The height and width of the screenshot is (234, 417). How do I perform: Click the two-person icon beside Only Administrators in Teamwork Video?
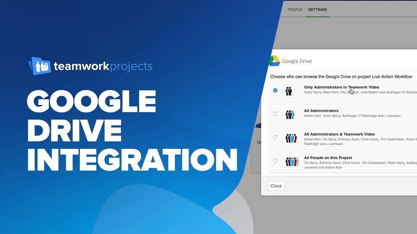click(289, 91)
